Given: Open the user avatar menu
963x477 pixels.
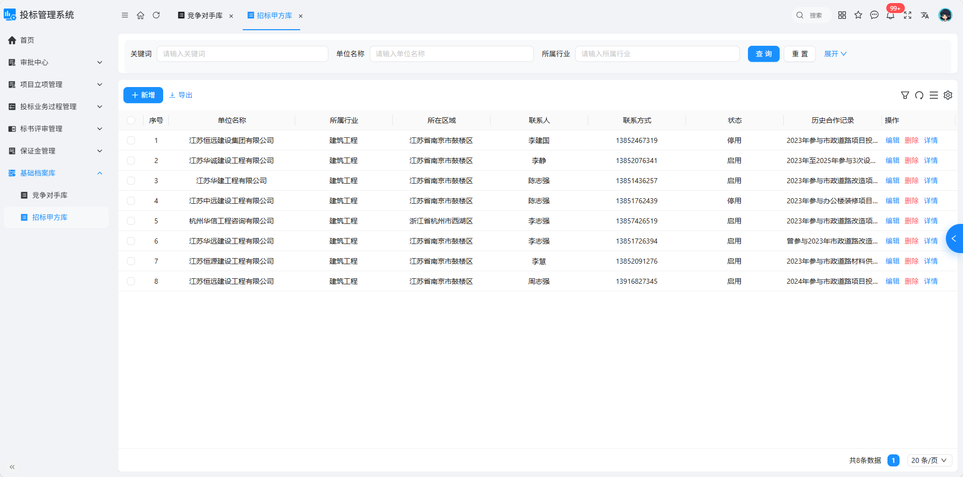Looking at the screenshot, I should coord(945,15).
